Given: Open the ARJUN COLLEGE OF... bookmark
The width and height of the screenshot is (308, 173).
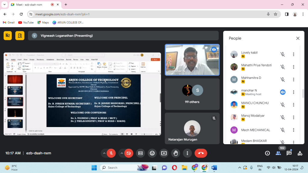Looking at the screenshot, I should 68,23.
